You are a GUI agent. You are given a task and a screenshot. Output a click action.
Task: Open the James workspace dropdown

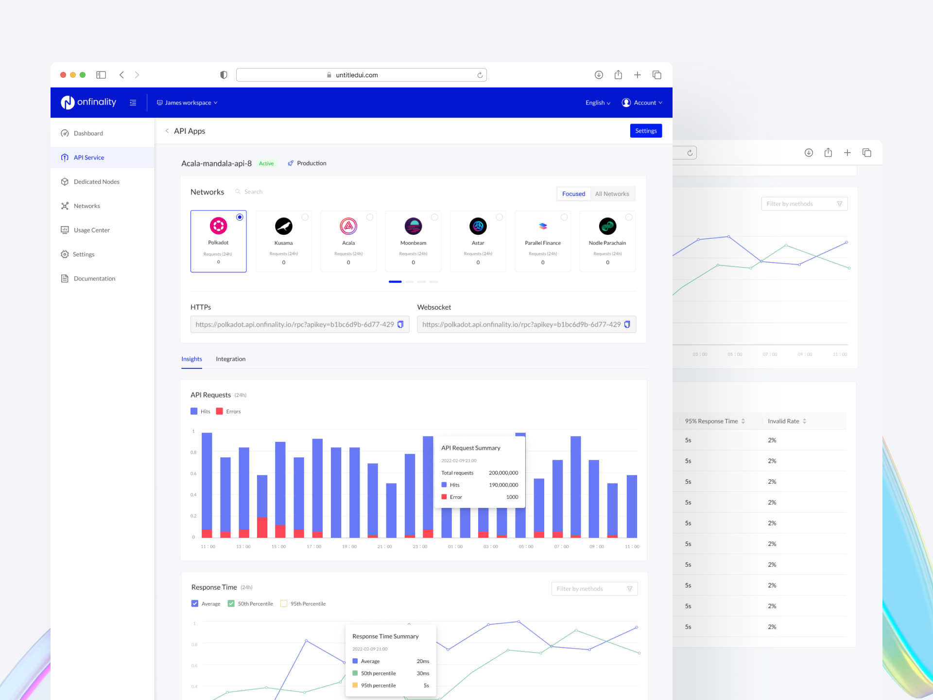pyautogui.click(x=187, y=102)
